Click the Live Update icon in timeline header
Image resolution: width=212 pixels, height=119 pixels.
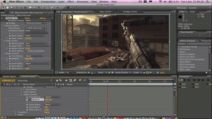57,80
